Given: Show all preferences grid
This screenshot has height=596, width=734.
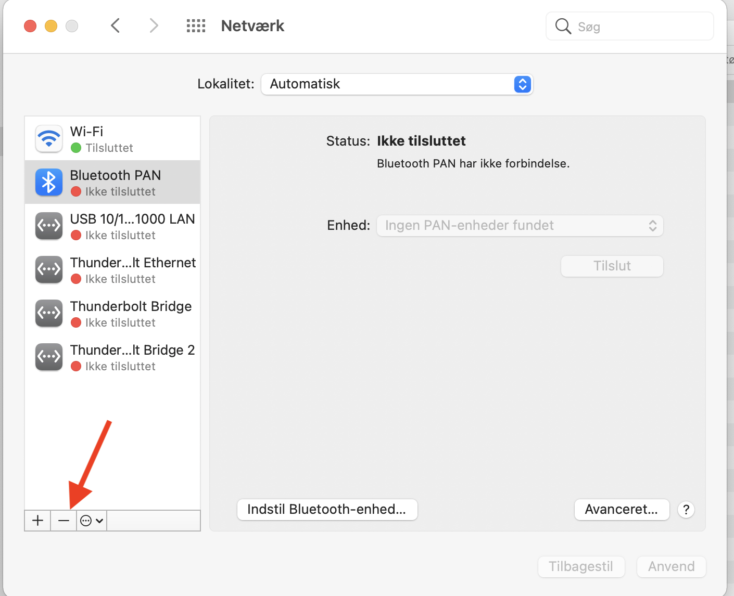Looking at the screenshot, I should (196, 26).
